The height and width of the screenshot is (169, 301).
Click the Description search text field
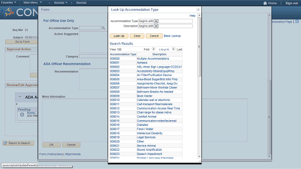pos(175,26)
